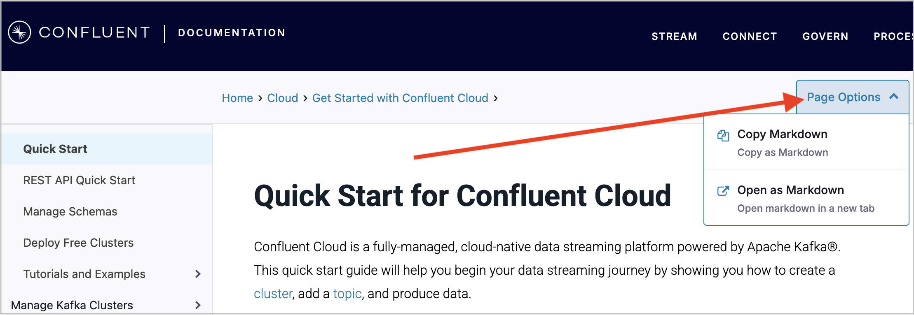Viewport: 914px width, 315px height.
Task: Expand the Manage Kafka Clusters chevron
Action: pos(198,305)
